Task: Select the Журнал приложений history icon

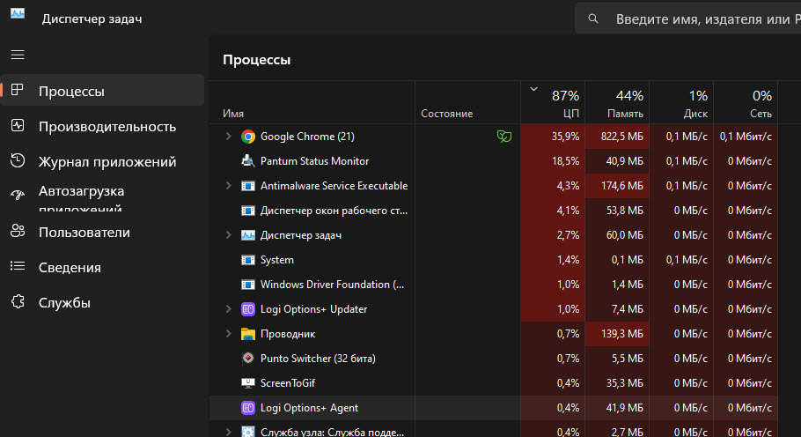Action: [18, 160]
